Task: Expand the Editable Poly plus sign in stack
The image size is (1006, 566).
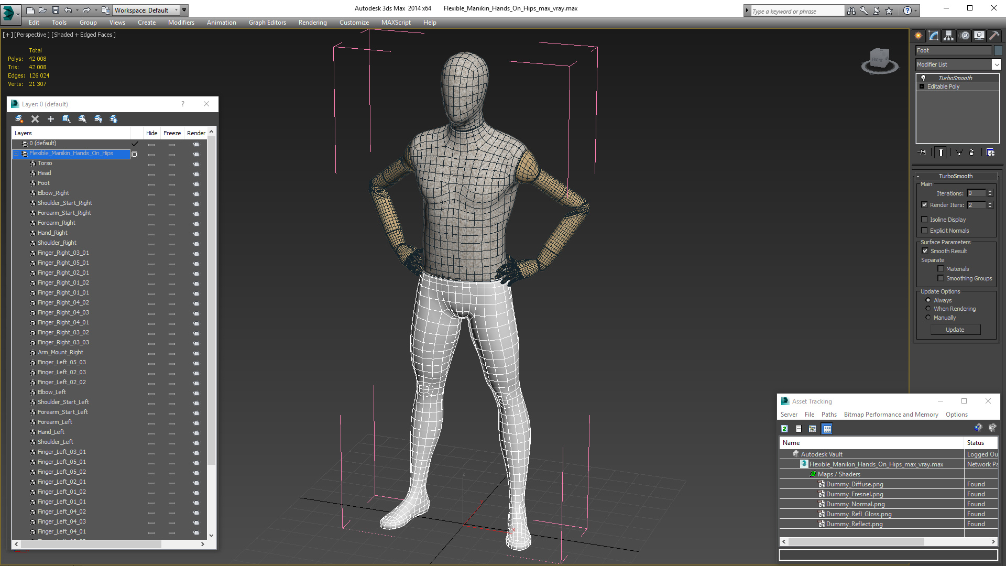Action: point(922,86)
